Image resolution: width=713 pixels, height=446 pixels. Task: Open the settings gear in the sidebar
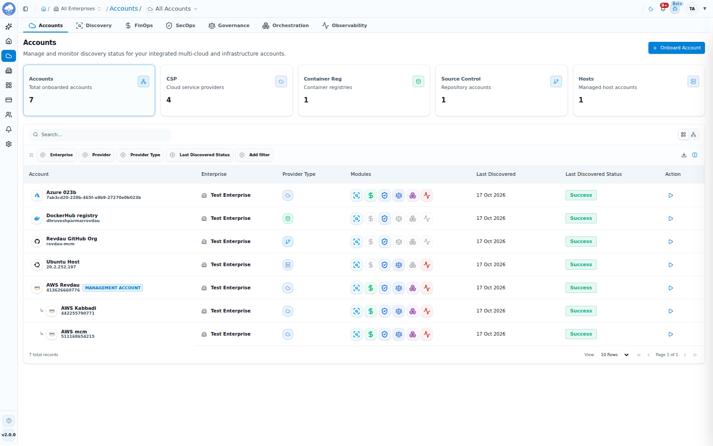pos(8,144)
